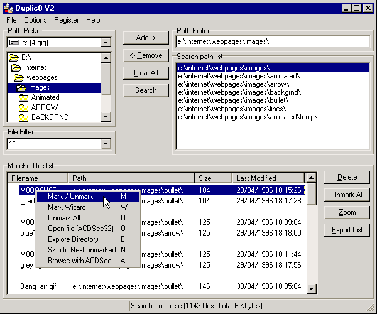Image resolution: width=377 pixels, height=314 pixels.
Task: Choose the BACKGRND folder icon
Action: (x=23, y=117)
